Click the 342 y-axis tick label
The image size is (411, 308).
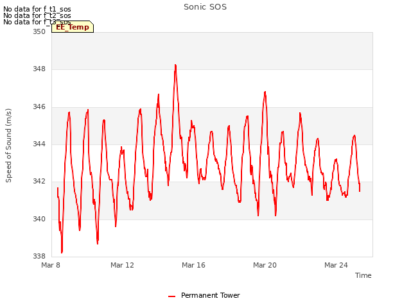(x=39, y=181)
